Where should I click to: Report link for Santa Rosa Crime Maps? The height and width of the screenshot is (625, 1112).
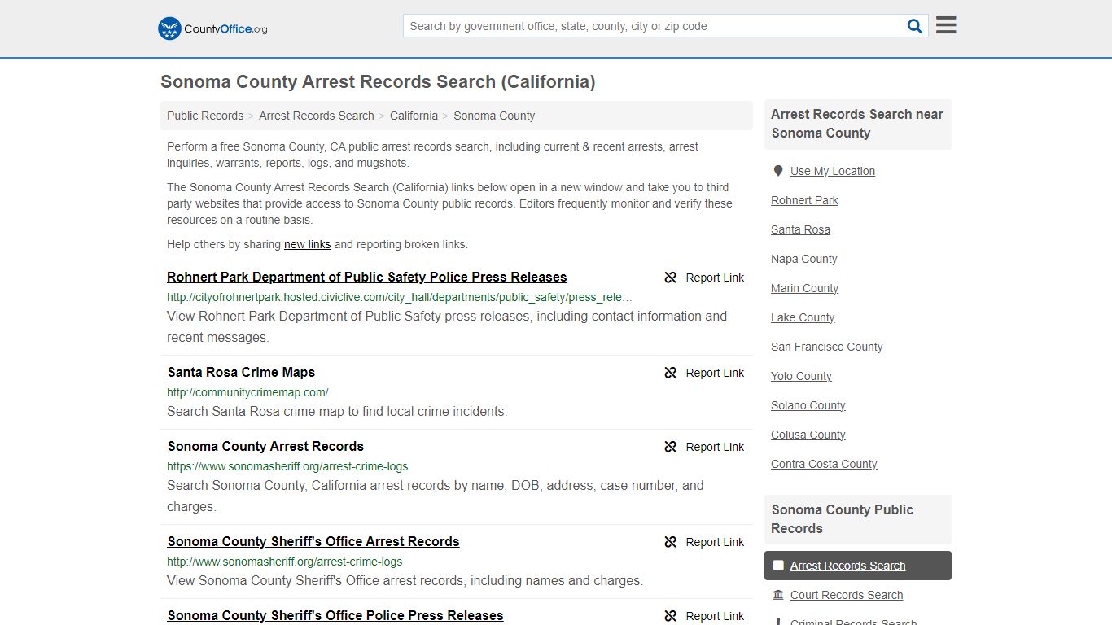tap(715, 373)
